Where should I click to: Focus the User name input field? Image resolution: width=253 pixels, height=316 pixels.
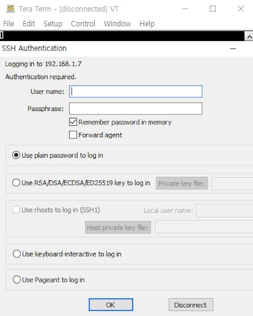point(136,92)
